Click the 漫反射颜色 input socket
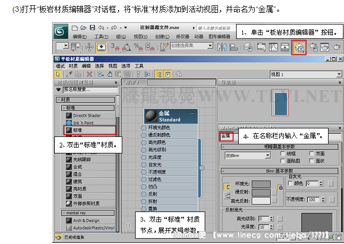This screenshot has width=344, height=244. [144, 135]
